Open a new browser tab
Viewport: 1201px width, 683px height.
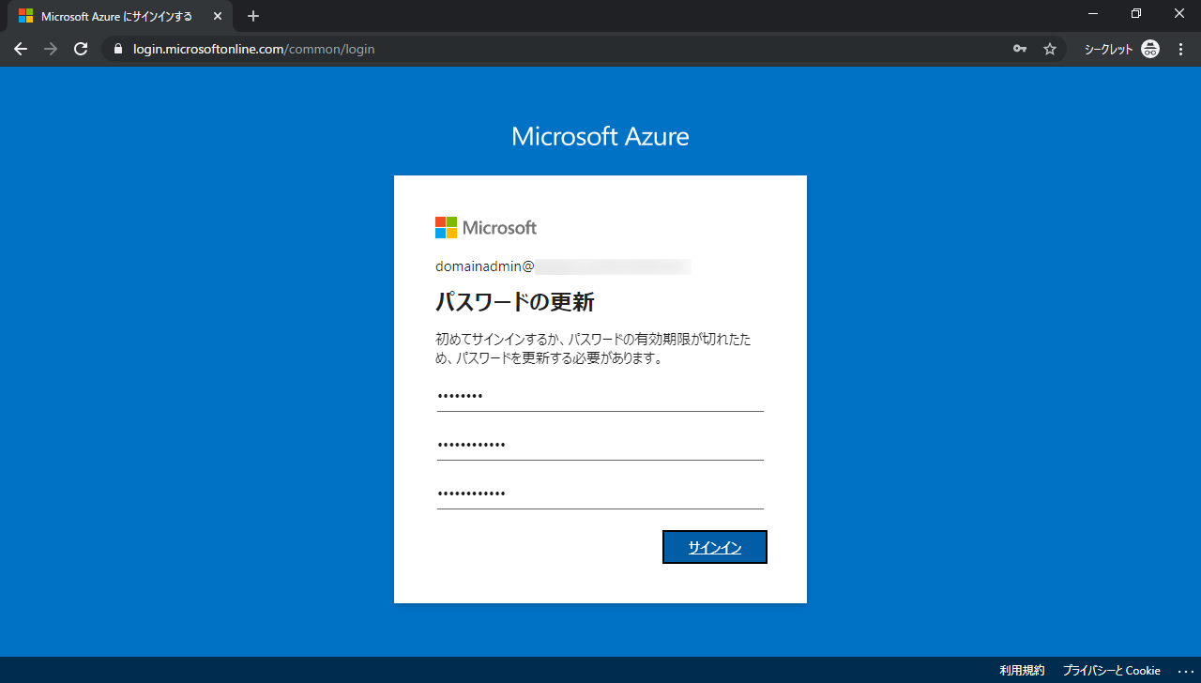pos(253,16)
